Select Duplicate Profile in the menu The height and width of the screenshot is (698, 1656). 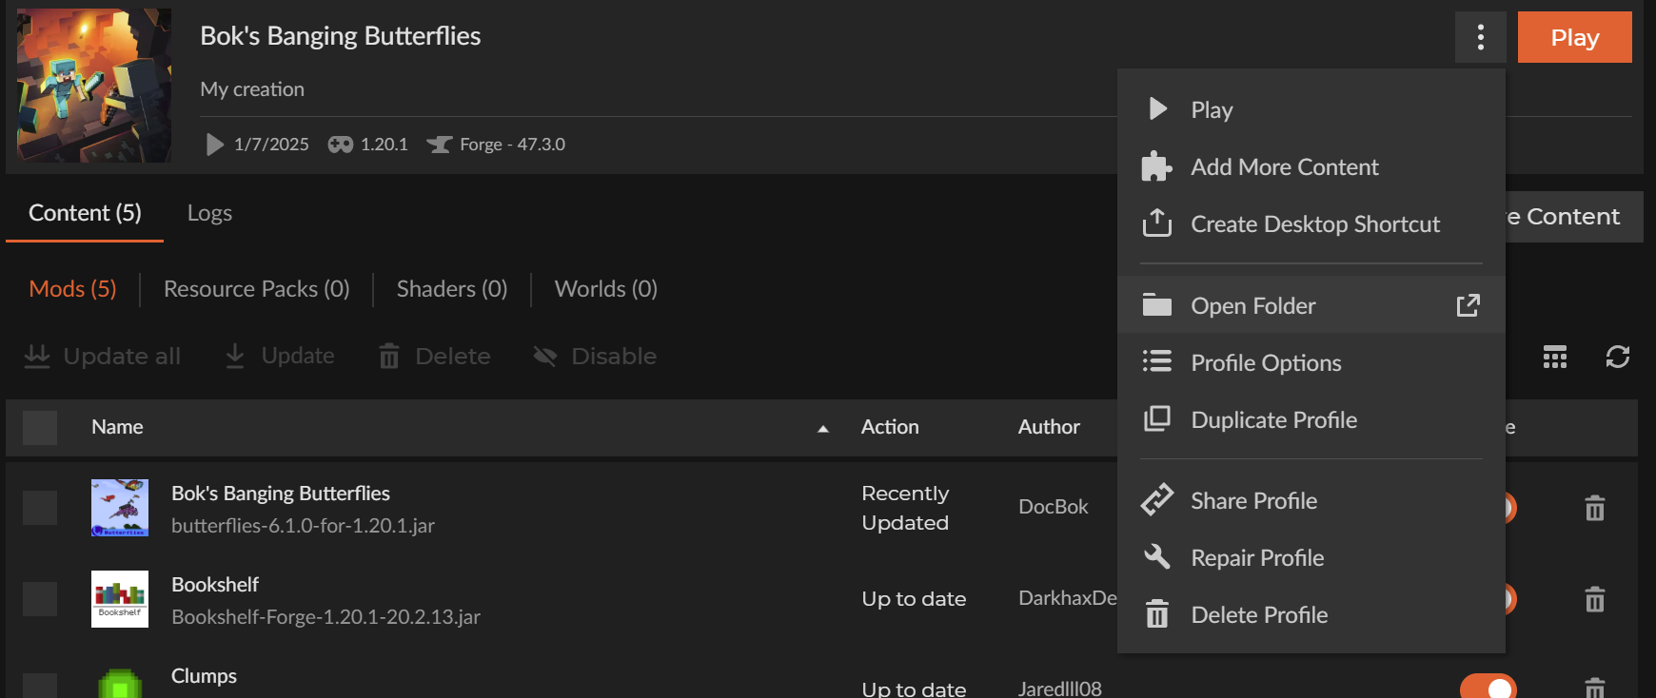[x=1273, y=420]
